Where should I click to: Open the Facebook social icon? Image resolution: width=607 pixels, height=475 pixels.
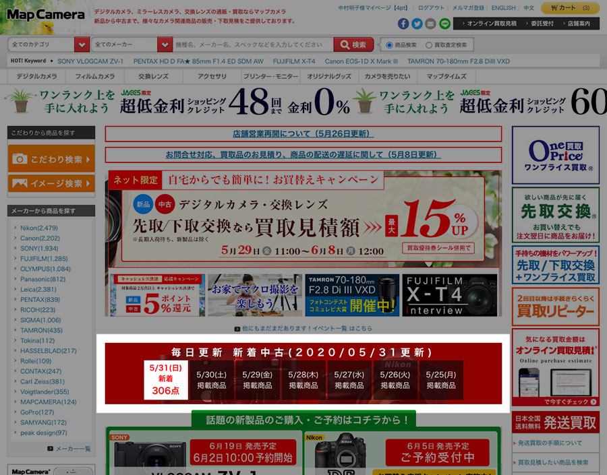click(403, 24)
